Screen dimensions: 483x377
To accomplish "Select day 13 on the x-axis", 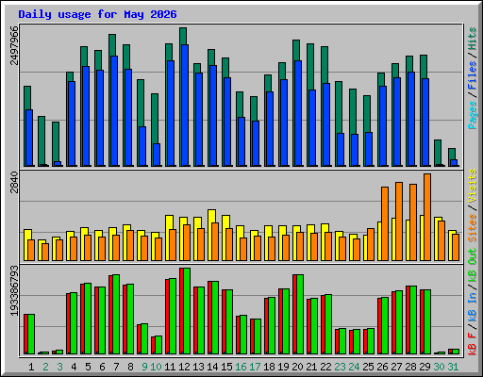I will click(198, 367).
